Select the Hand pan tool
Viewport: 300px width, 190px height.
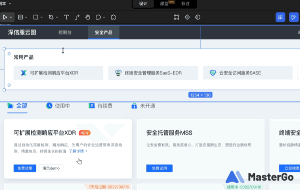(88, 17)
